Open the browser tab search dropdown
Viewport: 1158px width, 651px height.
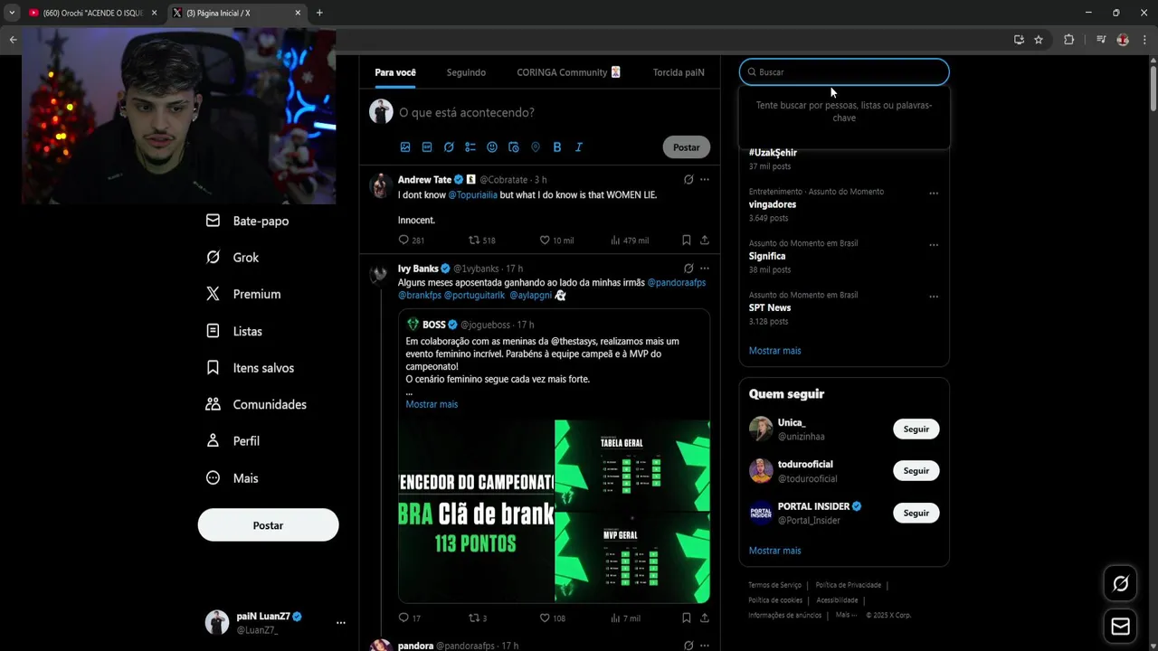point(12,13)
